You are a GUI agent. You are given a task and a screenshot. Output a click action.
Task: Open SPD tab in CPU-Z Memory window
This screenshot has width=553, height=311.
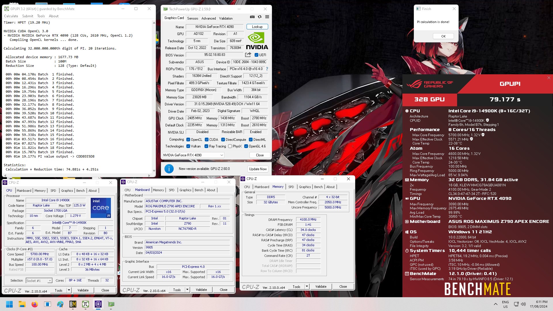(291, 187)
